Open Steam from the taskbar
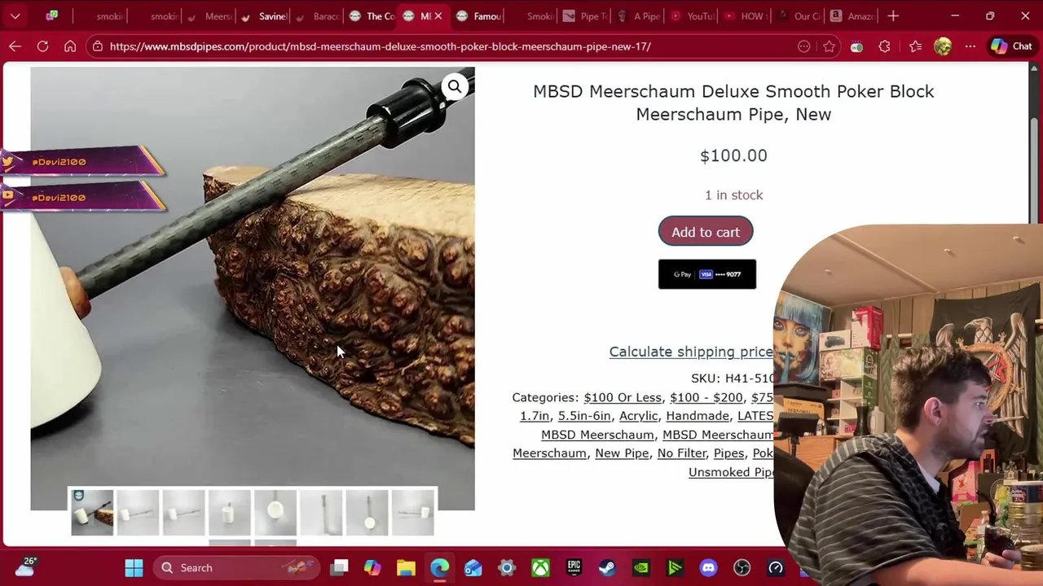 point(608,567)
